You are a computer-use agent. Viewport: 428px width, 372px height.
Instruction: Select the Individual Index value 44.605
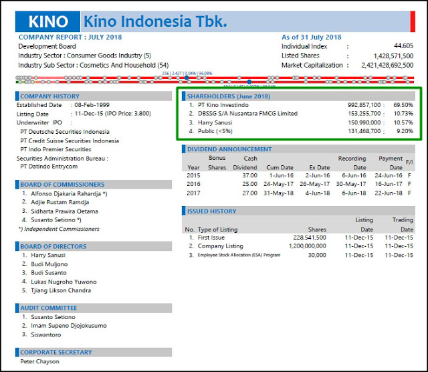pos(403,46)
